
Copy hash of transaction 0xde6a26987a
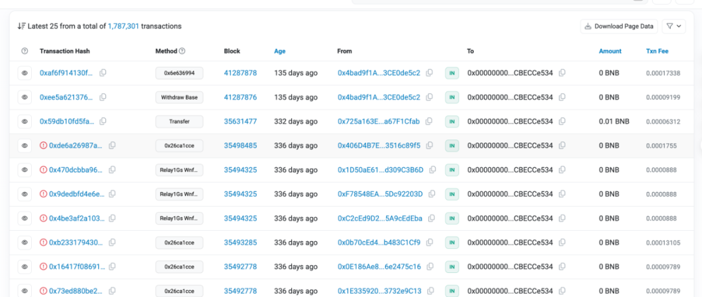[x=112, y=146]
